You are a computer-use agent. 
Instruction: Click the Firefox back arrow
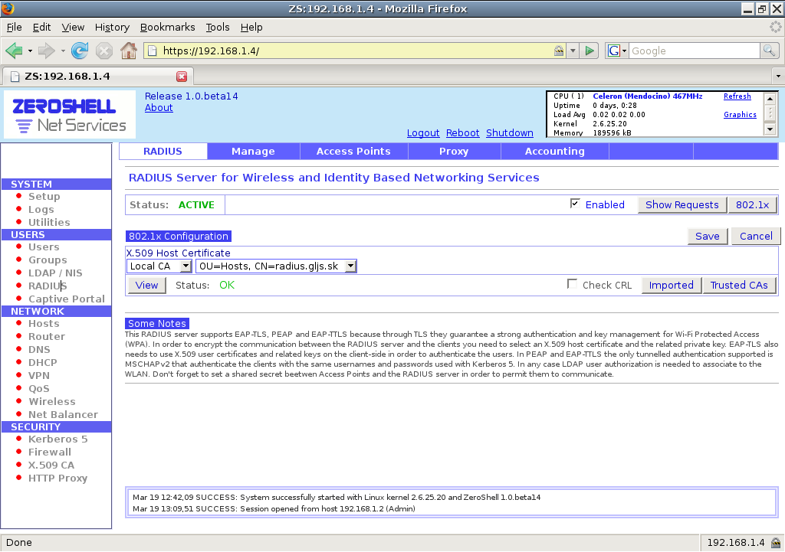pos(14,51)
